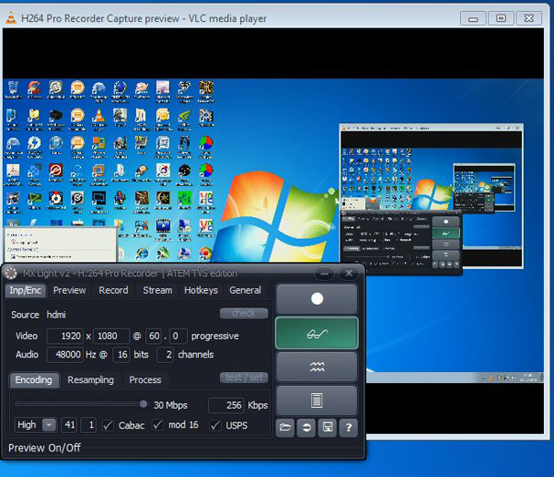Maximize the VLC media player window
The image size is (554, 477).
(x=501, y=18)
